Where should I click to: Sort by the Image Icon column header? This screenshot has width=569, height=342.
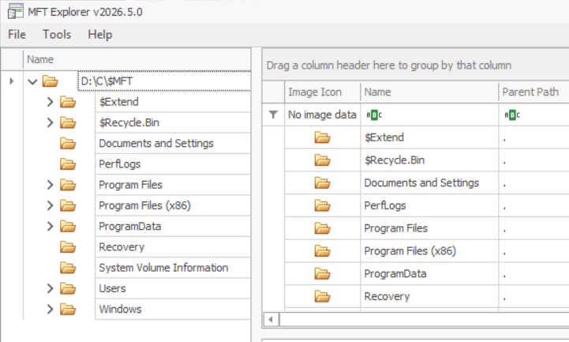(x=322, y=92)
